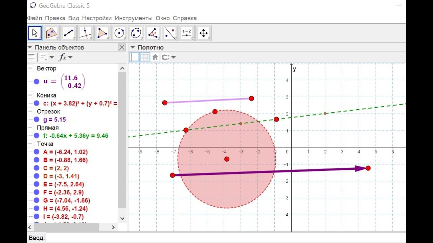Collapse the Точка category
The width and height of the screenshot is (433, 243).
30,144
